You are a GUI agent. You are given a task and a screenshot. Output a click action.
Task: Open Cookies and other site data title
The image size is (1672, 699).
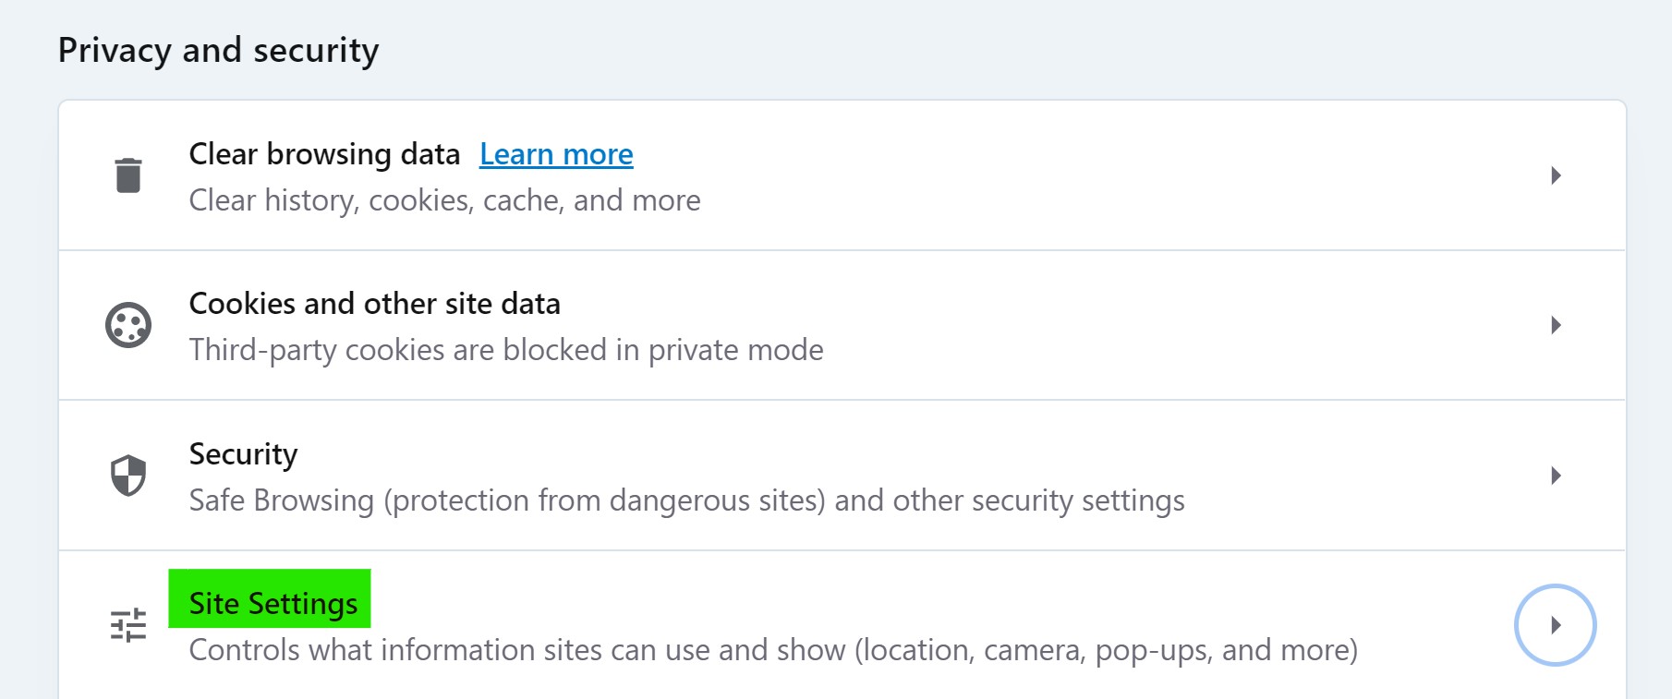point(374,304)
